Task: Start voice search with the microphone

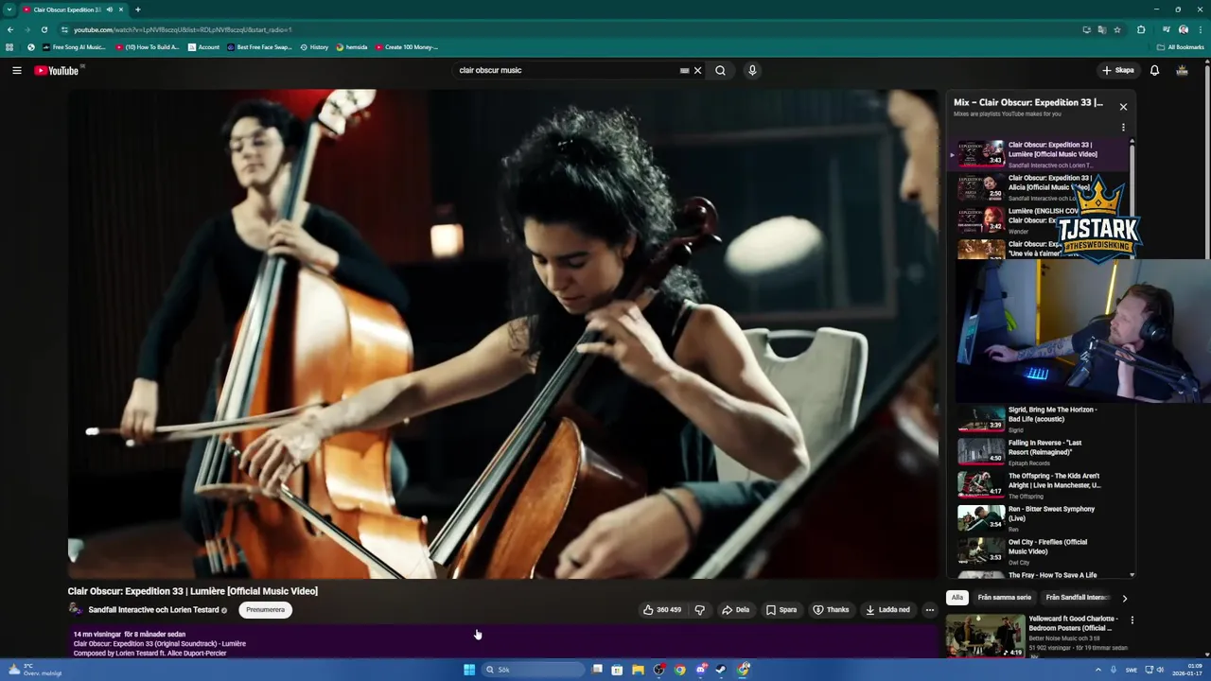Action: (752, 70)
